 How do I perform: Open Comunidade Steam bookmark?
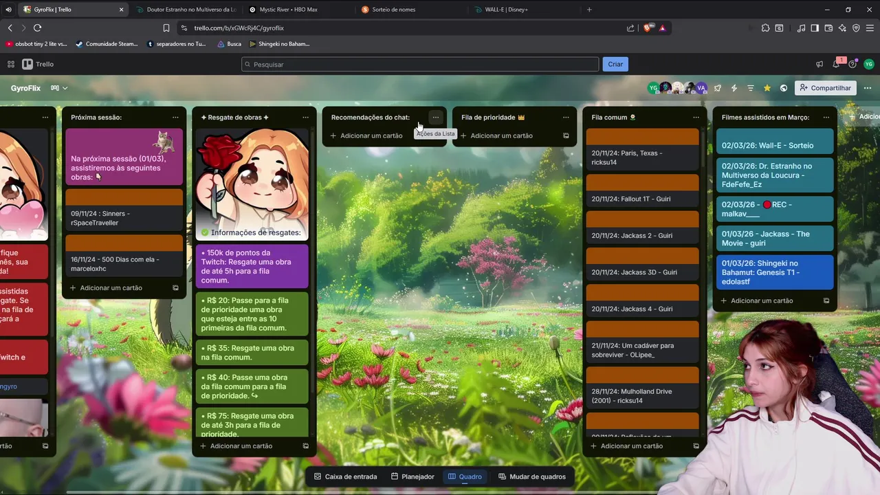pyautogui.click(x=107, y=44)
